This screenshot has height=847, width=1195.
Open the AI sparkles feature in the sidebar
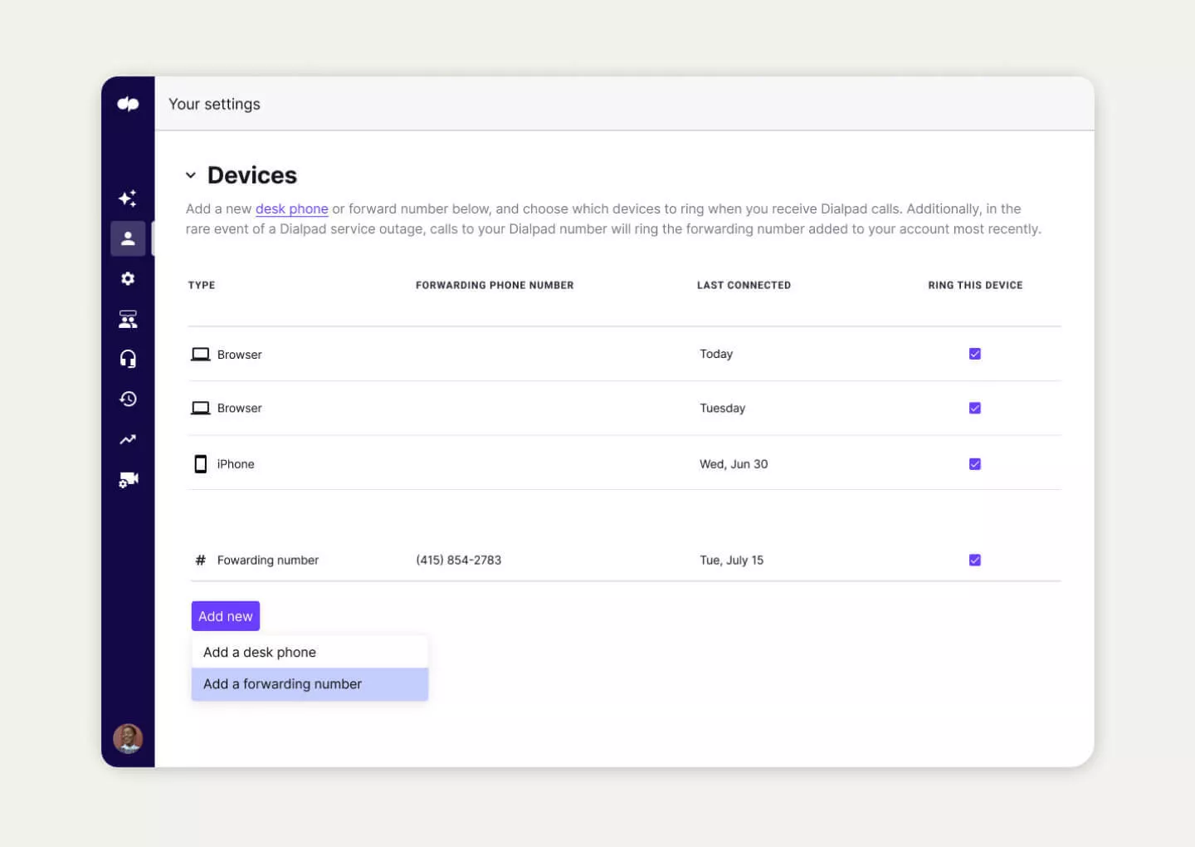click(x=128, y=198)
